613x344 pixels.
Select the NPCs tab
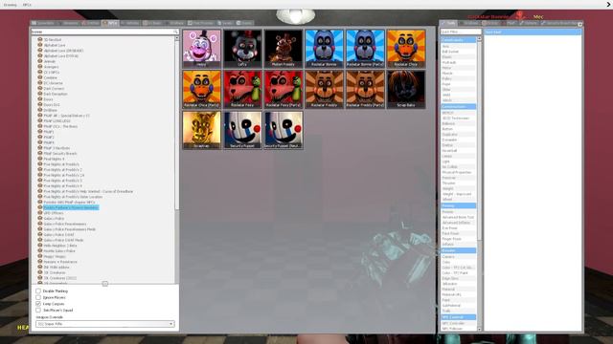tap(110, 23)
